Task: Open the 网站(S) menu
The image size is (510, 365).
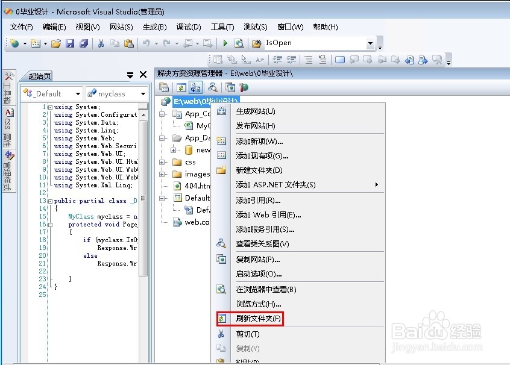Action: pyautogui.click(x=121, y=27)
